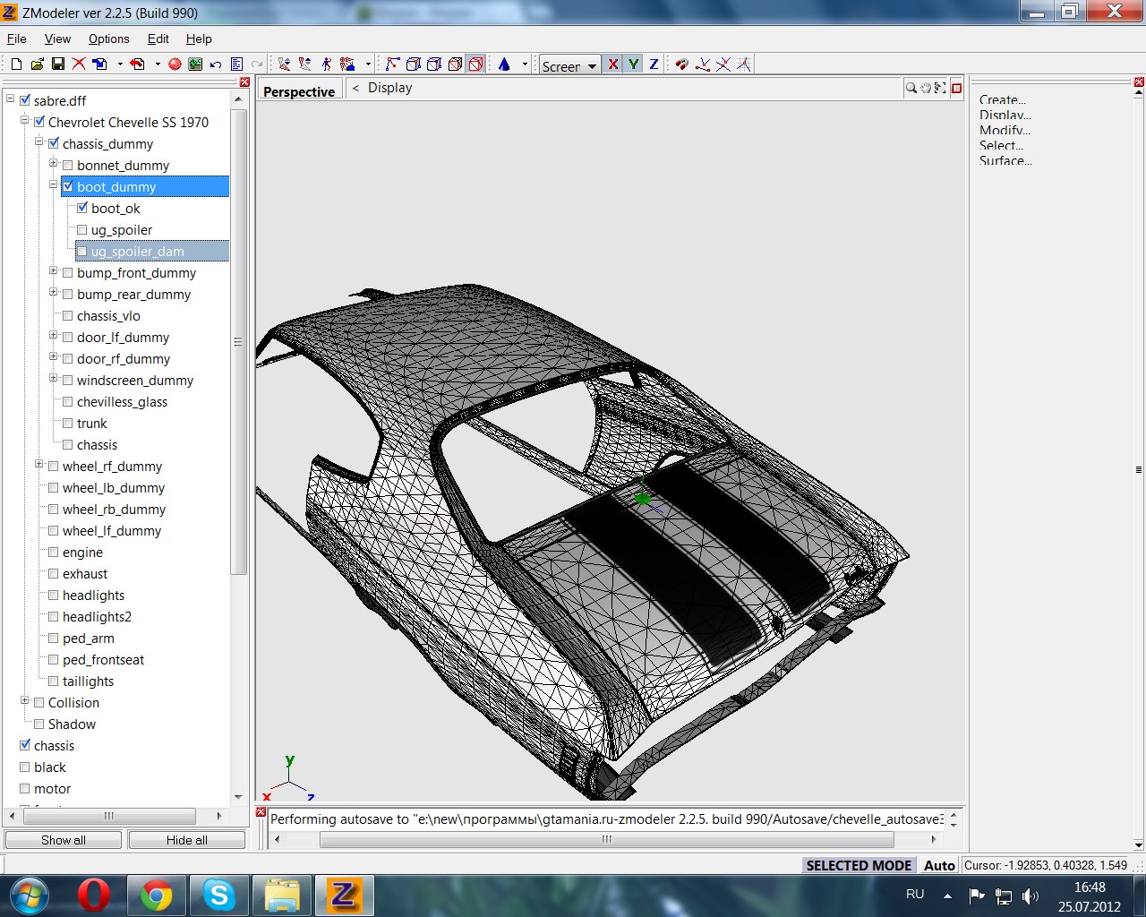This screenshot has height=917, width=1146.
Task: Toggle the highlighted red cube display icon
Action: pyautogui.click(x=475, y=64)
